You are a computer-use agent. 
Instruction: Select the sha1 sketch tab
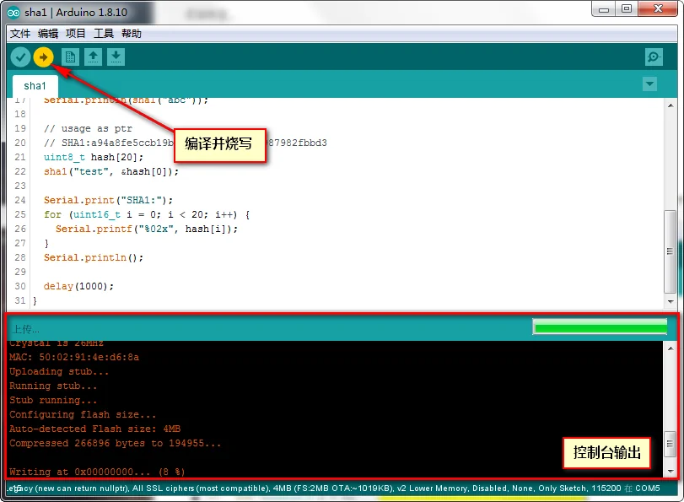pyautogui.click(x=35, y=86)
